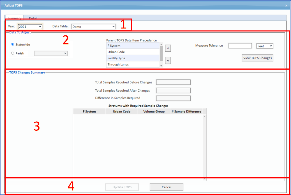Close the Adjust TOPS dialog
This screenshot has height=195, width=291.
point(286,6)
